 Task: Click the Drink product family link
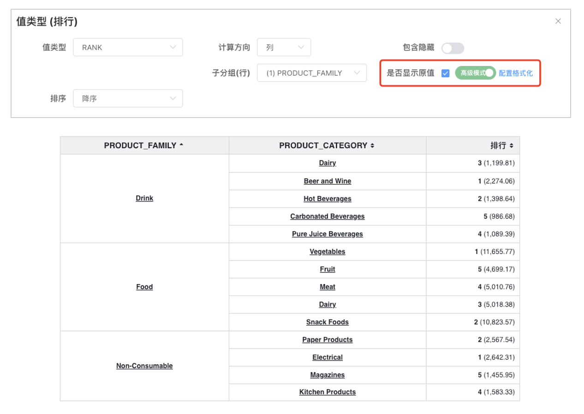click(144, 198)
